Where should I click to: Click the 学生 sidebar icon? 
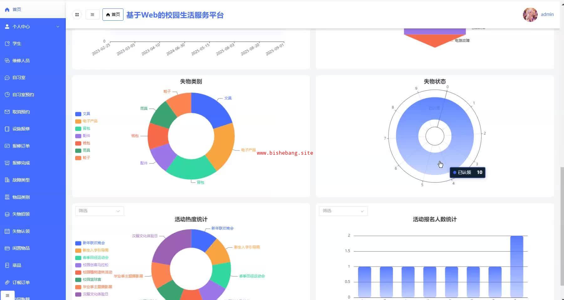tap(7, 43)
